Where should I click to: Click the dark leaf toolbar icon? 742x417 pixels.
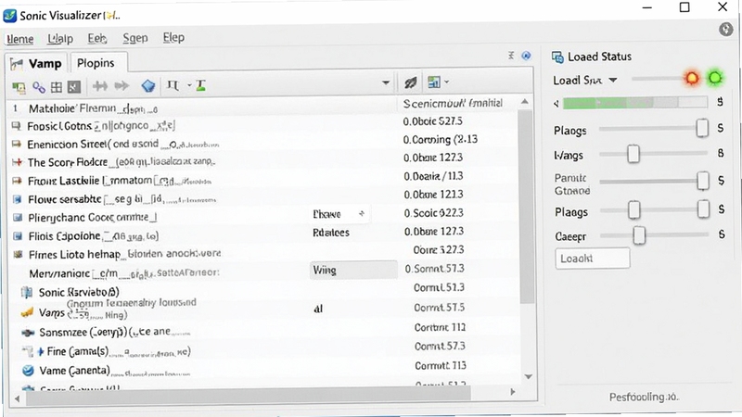[x=410, y=82]
